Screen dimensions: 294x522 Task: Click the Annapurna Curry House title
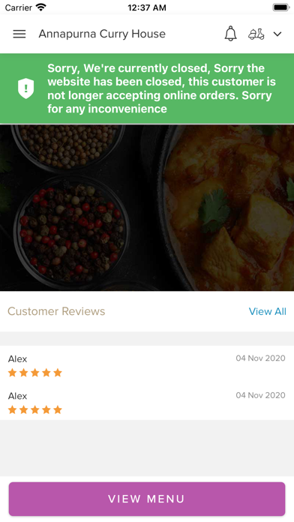click(102, 34)
